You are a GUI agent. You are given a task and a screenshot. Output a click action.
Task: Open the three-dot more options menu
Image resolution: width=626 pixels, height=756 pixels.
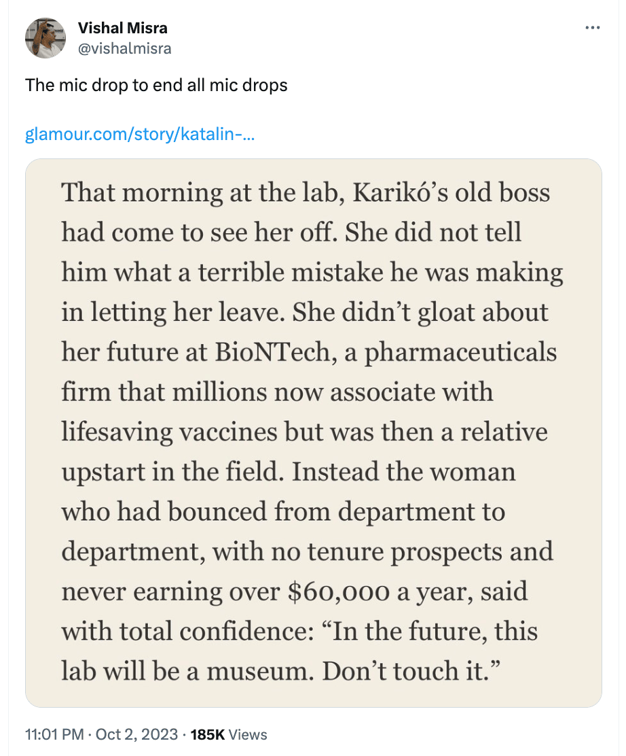coord(592,28)
